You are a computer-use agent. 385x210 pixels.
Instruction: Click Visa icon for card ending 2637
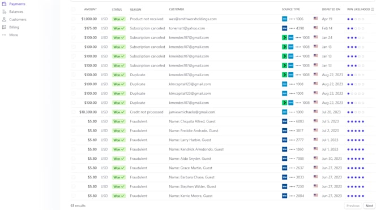point(284,168)
